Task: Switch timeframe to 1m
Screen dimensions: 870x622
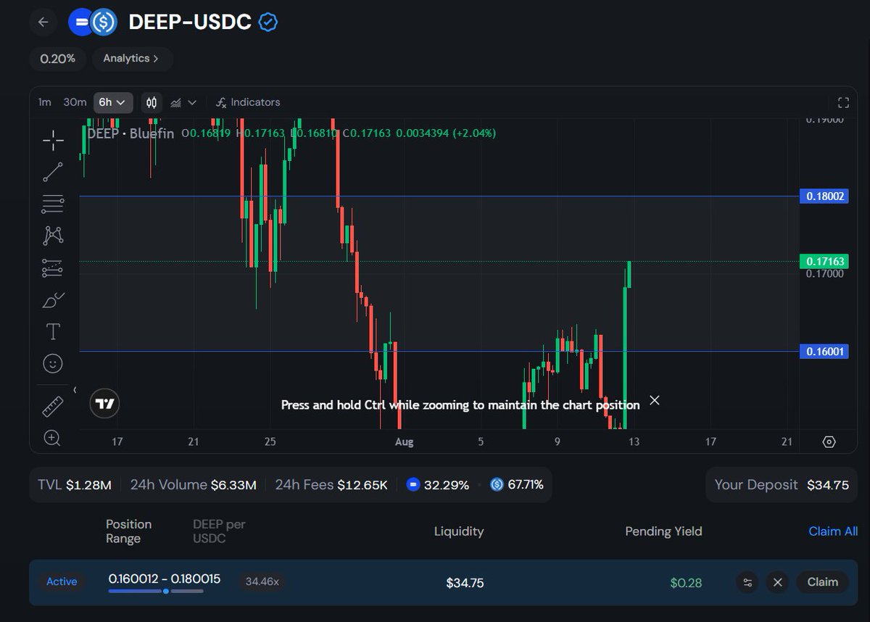Action: [x=44, y=102]
